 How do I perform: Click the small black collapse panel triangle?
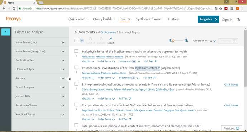[x=69, y=79]
